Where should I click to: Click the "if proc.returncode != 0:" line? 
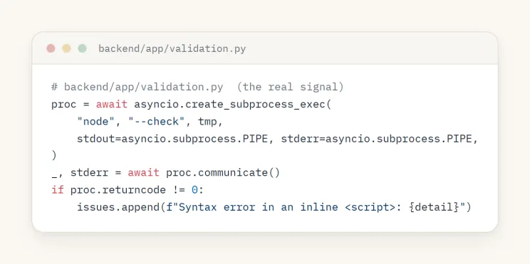coord(128,190)
